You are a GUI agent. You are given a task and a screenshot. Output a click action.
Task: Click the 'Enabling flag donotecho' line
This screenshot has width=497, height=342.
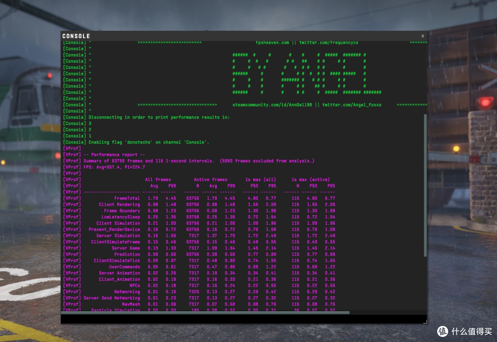(x=149, y=142)
